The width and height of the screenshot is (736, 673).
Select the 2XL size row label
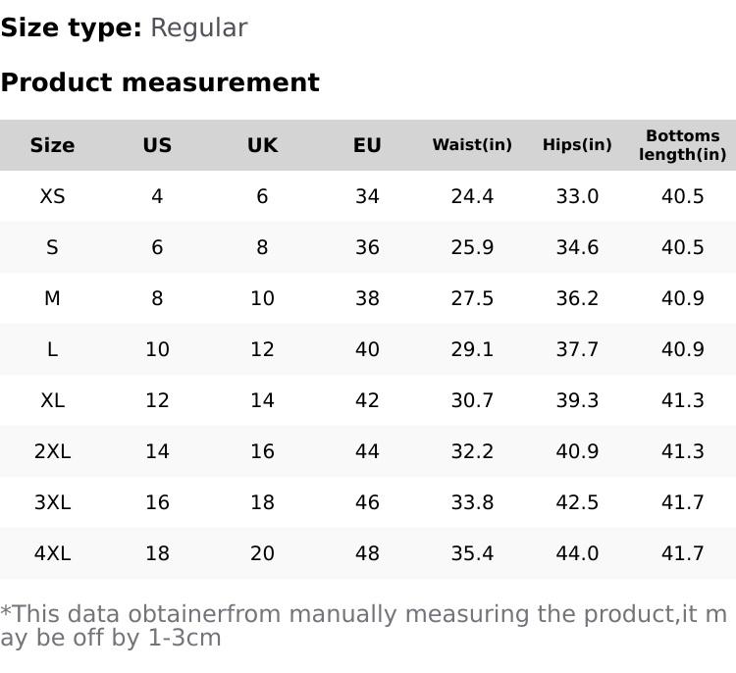[x=52, y=451]
